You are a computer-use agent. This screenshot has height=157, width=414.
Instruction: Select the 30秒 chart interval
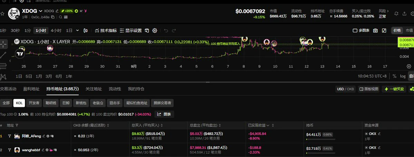tap(15, 31)
